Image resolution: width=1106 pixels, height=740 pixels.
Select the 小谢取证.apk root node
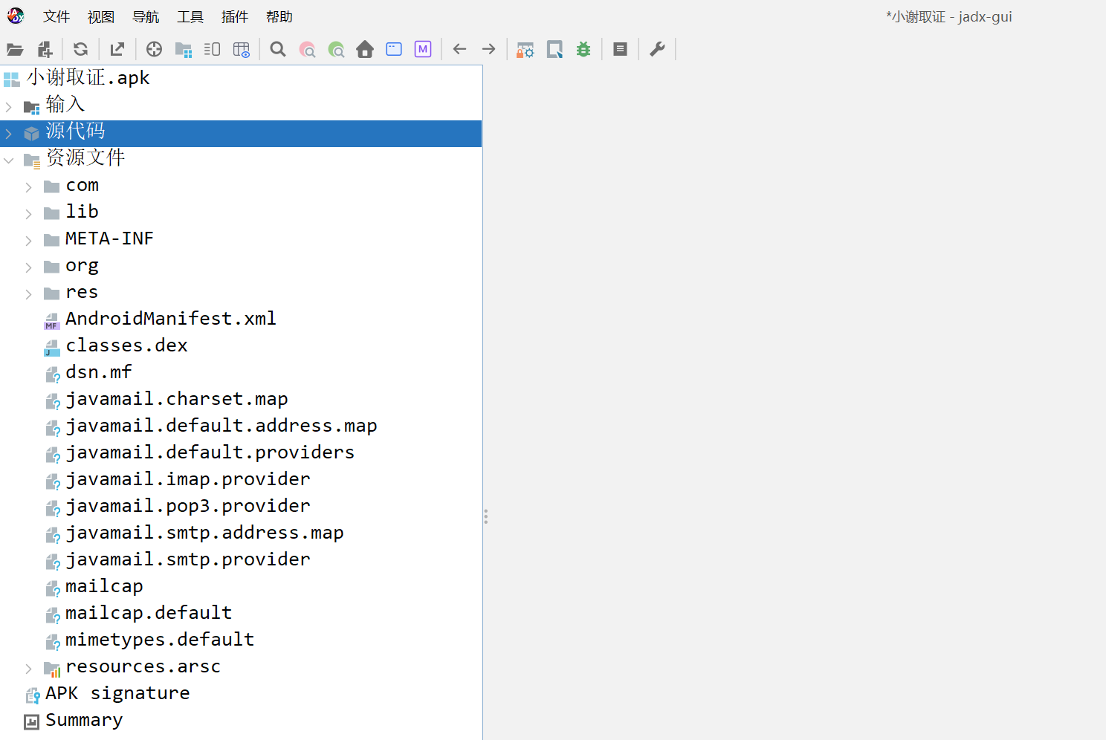(88, 78)
